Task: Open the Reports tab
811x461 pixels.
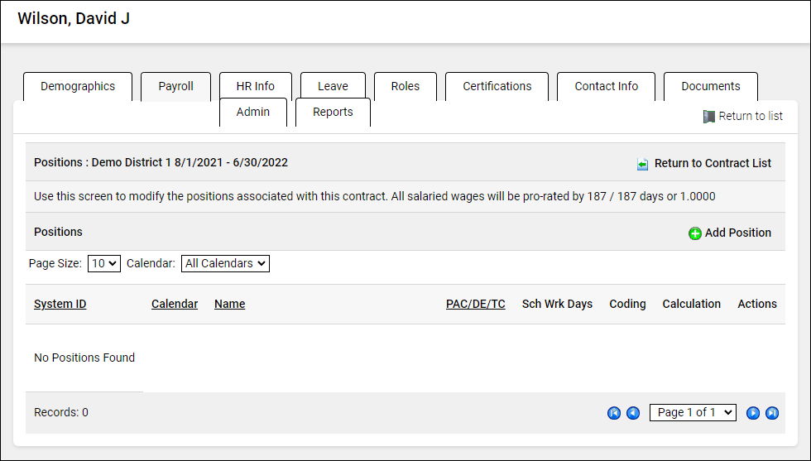Action: point(333,113)
